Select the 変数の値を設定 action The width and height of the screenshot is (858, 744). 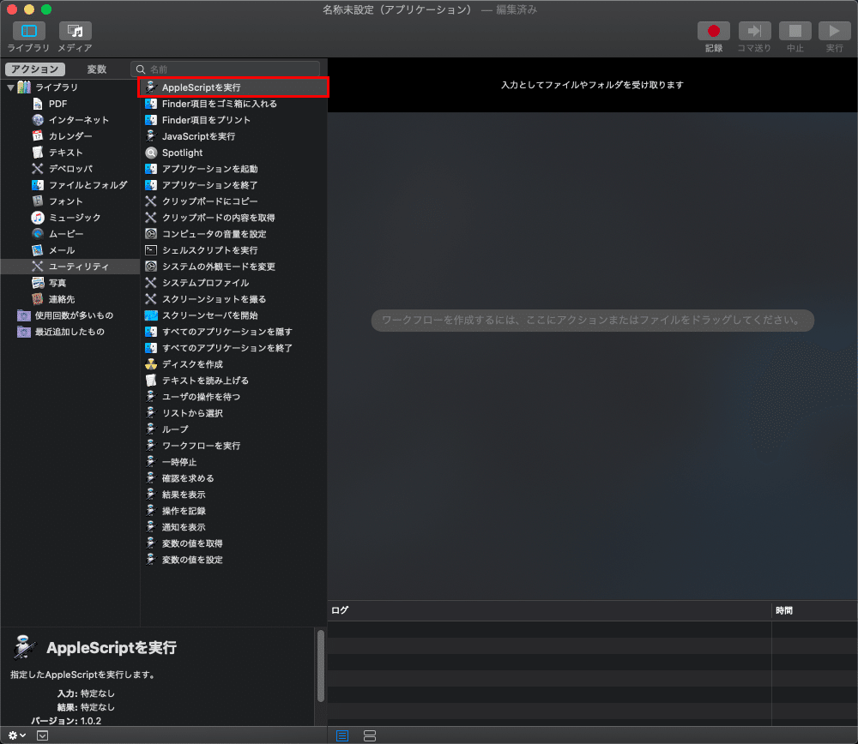click(x=233, y=560)
